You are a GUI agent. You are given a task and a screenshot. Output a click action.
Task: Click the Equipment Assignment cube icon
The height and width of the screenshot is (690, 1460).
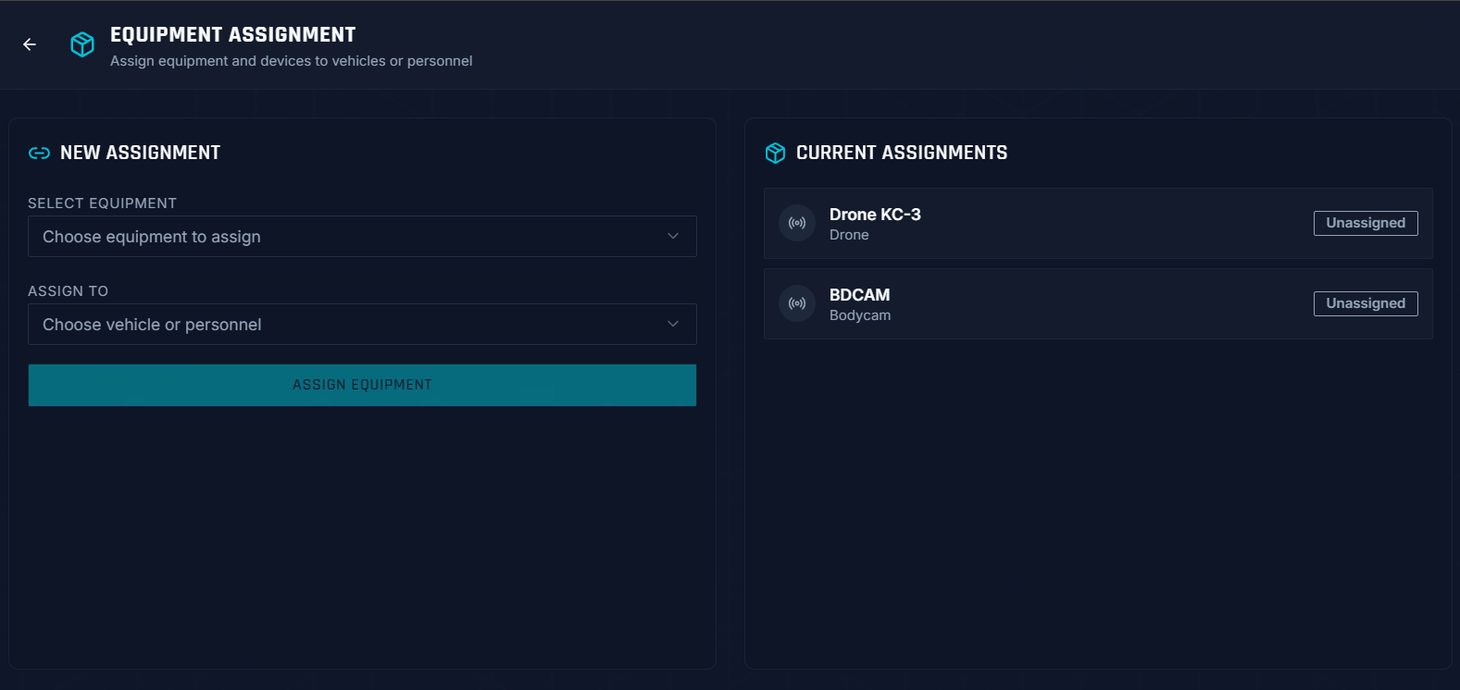pyautogui.click(x=82, y=44)
